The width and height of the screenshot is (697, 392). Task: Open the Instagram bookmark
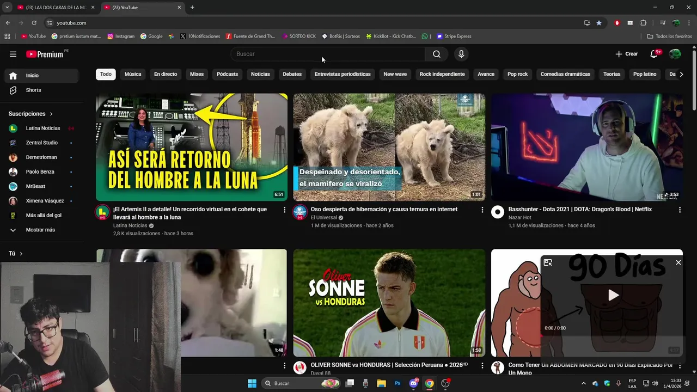click(x=121, y=36)
